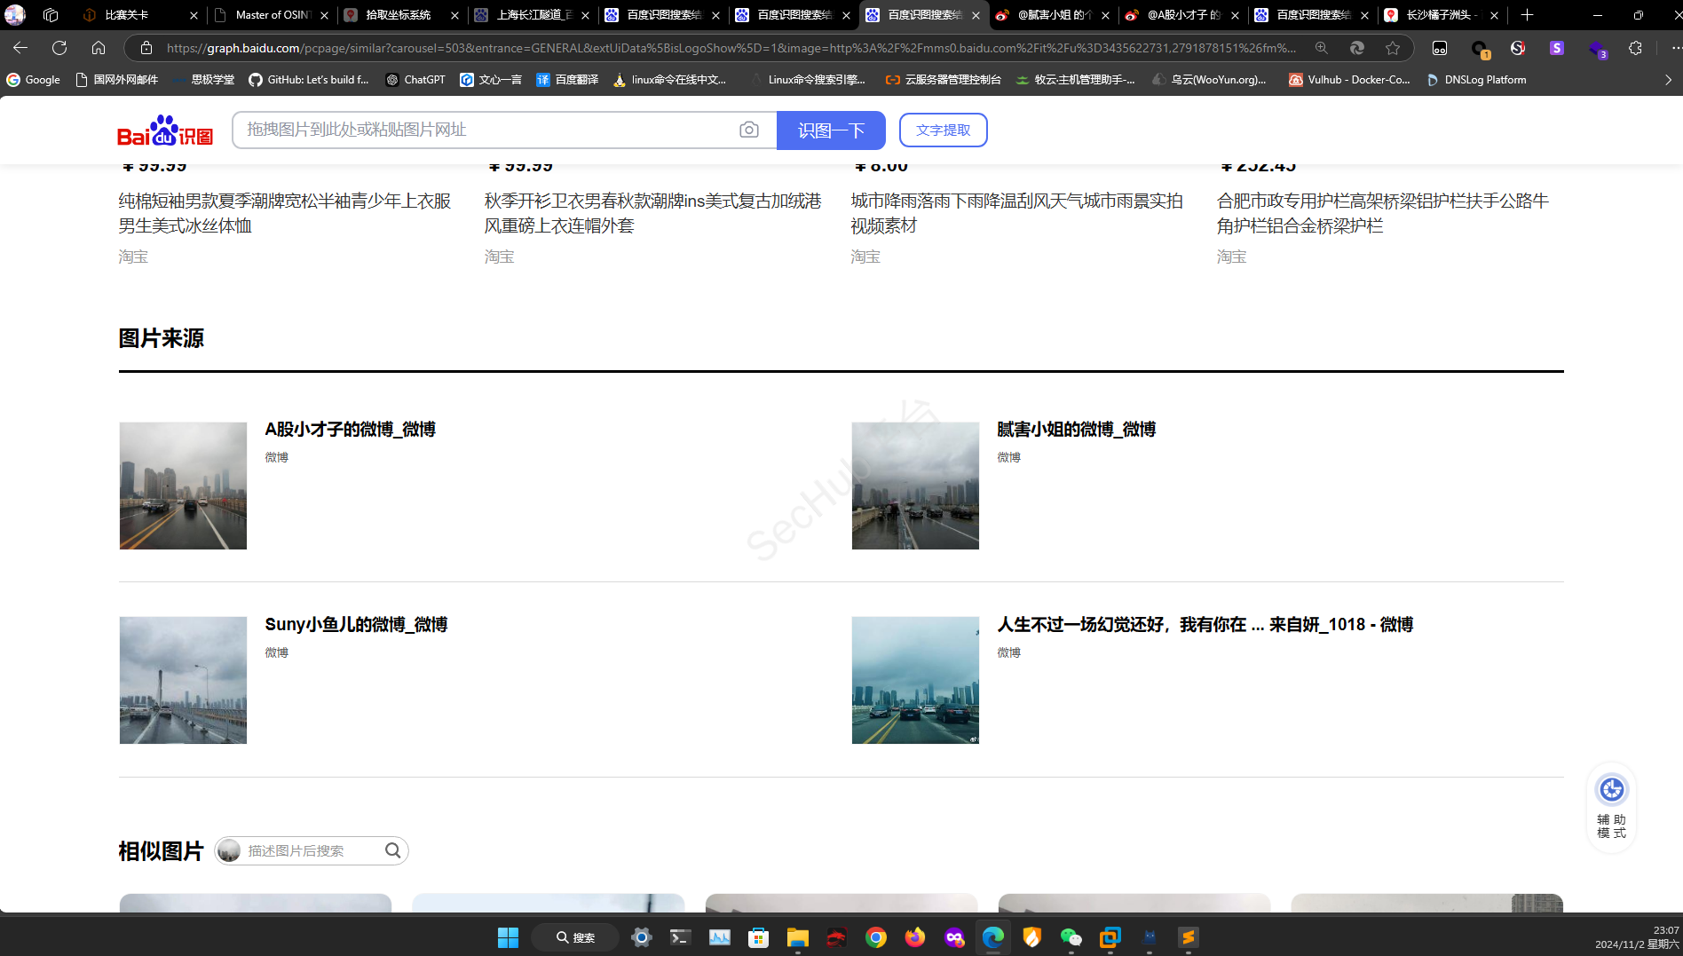1683x956 pixels.
Task: Click the Baidu 识图 logo
Action: [x=165, y=130]
